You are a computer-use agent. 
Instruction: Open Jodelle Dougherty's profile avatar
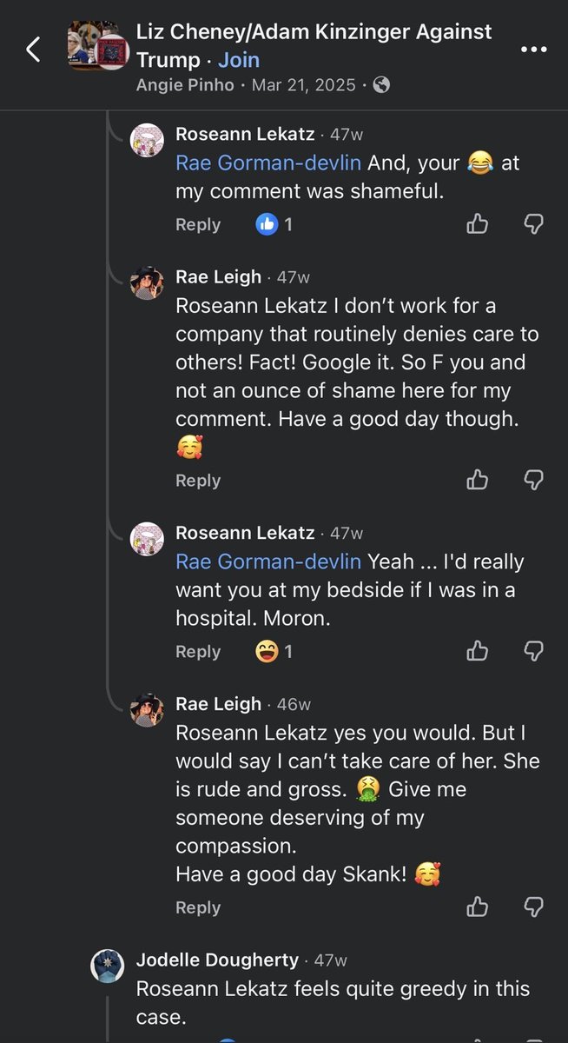(x=108, y=966)
